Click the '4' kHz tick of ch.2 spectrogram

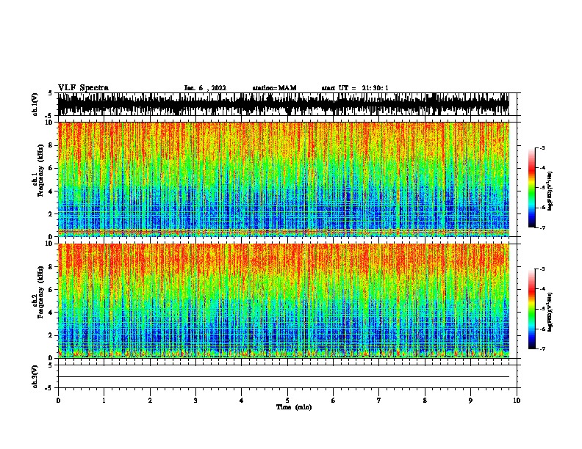click(x=51, y=313)
